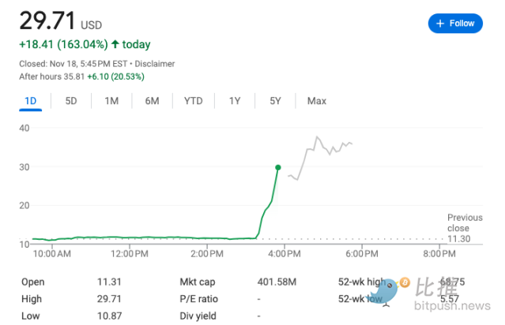Image resolution: width=505 pixels, height=325 pixels.
Task: Open the 6M chart range
Action: [x=152, y=101]
